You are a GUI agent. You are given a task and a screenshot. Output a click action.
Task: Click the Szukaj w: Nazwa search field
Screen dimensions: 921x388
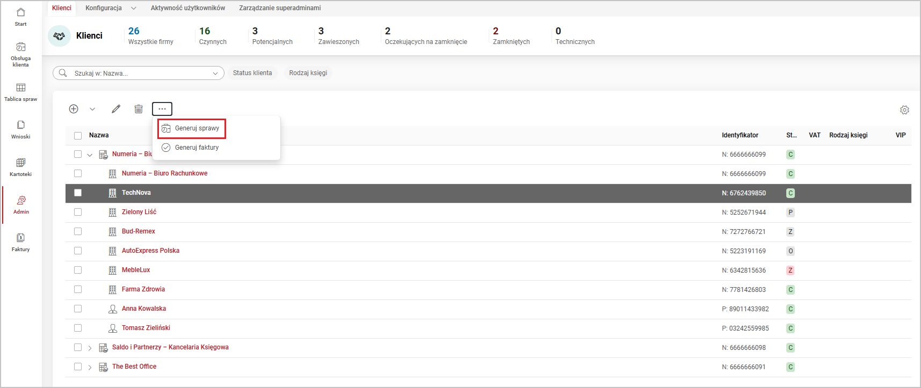[140, 73]
